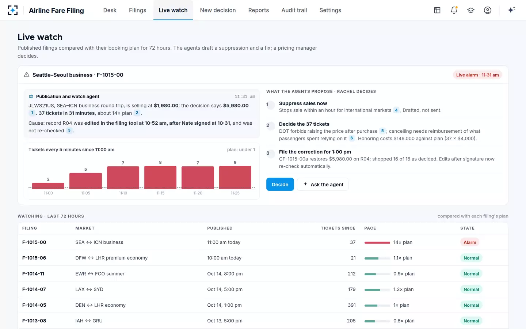Screen dimensions: 526x329
Task: Click the LAX ↔ SYD market cell
Action: click(89, 290)
